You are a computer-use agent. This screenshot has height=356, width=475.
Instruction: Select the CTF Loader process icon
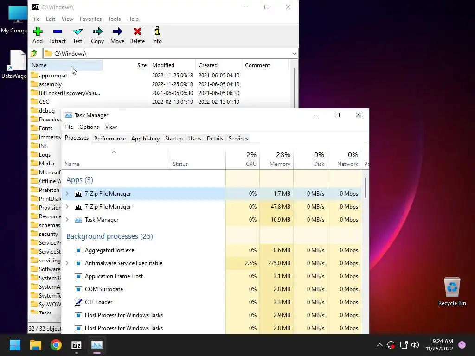click(78, 302)
